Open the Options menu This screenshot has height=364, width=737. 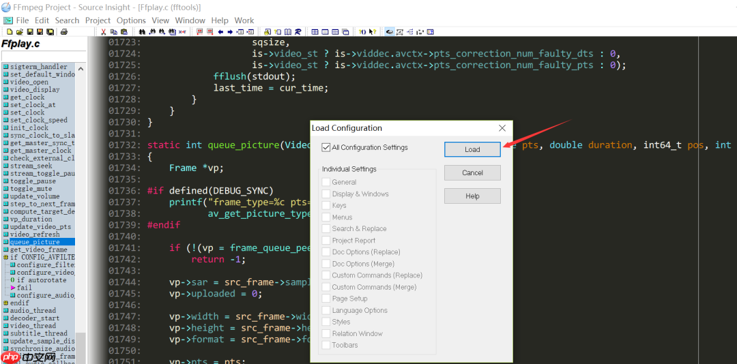tap(130, 20)
